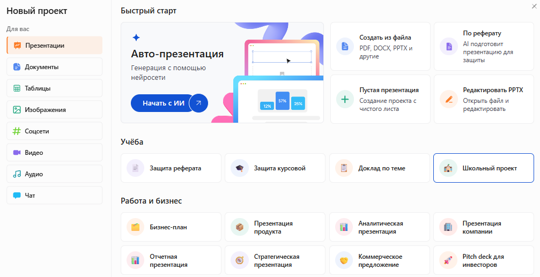Click the Авто-презентация preview illustration
Viewport: 540px width, 277px height.
[x=267, y=73]
